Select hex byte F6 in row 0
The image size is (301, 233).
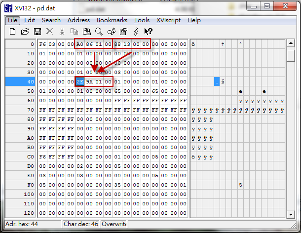point(42,44)
